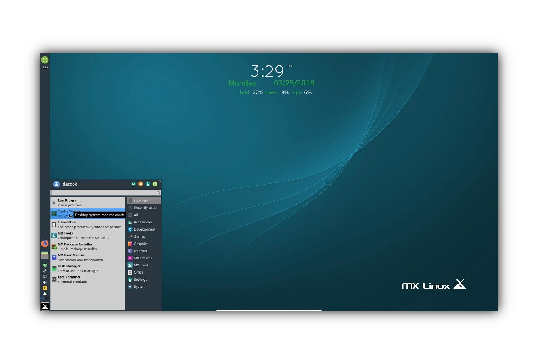The image size is (538, 364).
Task: Open the Office category
Action: pos(144,272)
